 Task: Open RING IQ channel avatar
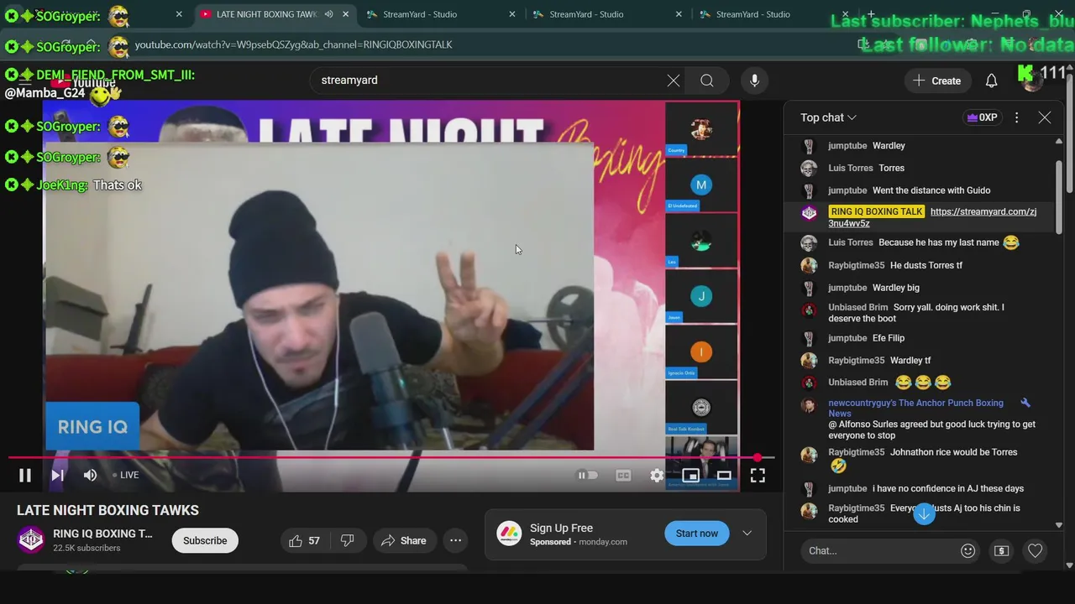31,539
